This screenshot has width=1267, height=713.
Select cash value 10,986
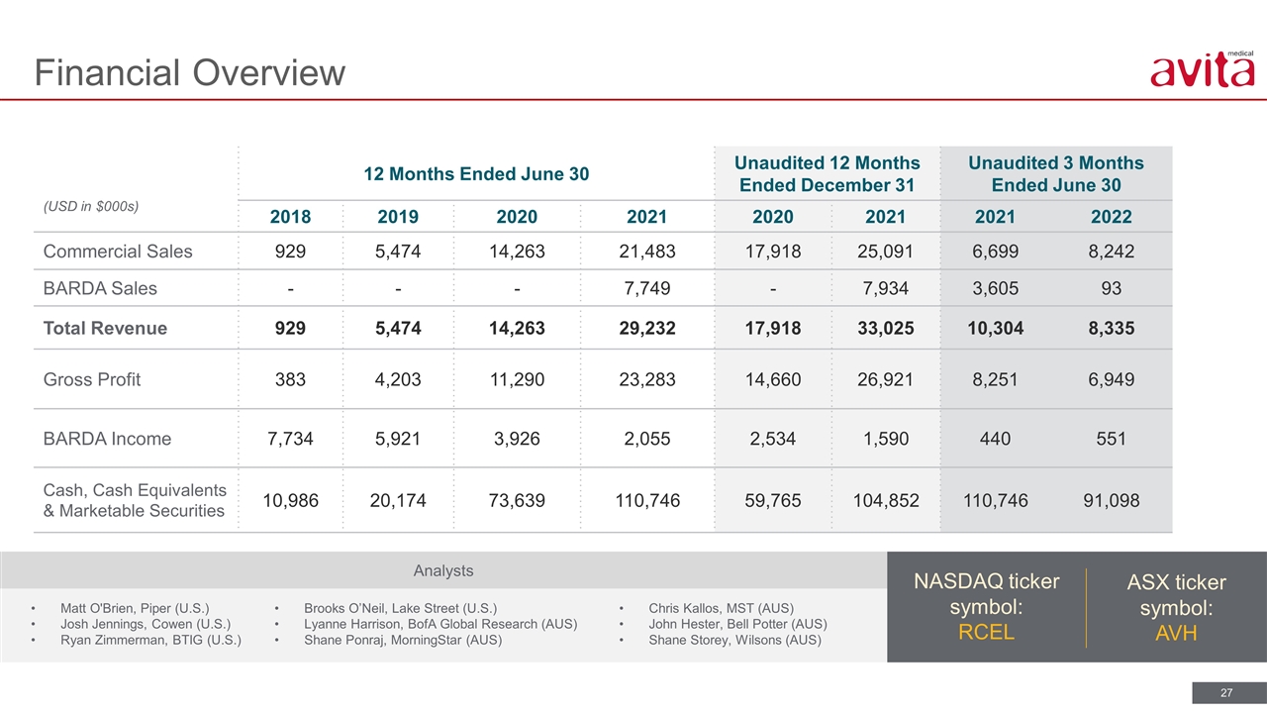coord(289,501)
